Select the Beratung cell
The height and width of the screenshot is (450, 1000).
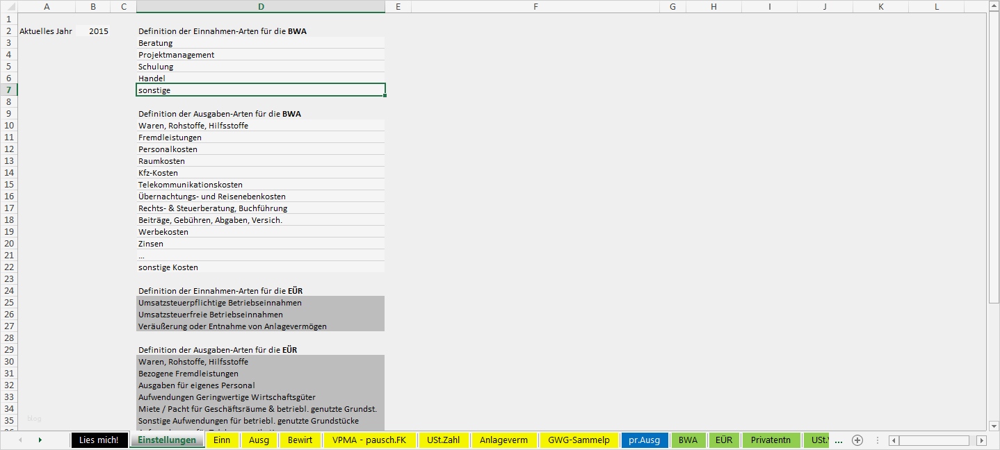pyautogui.click(x=261, y=43)
